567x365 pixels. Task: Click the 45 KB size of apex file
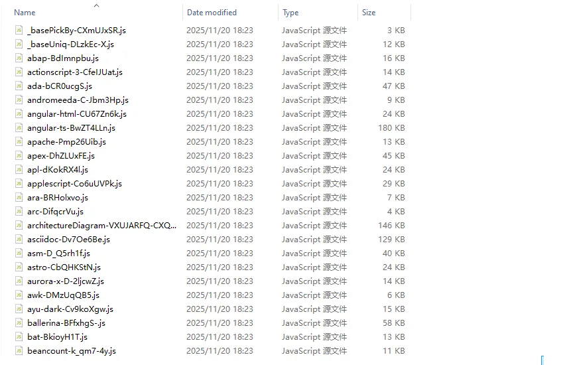(393, 155)
